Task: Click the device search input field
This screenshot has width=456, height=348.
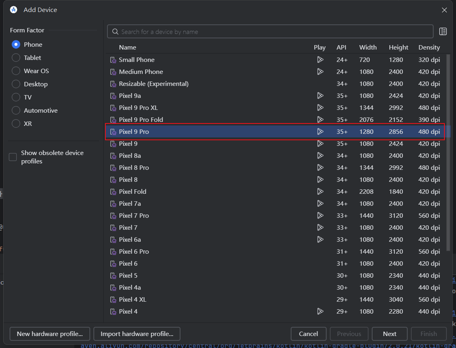Action: click(x=276, y=32)
